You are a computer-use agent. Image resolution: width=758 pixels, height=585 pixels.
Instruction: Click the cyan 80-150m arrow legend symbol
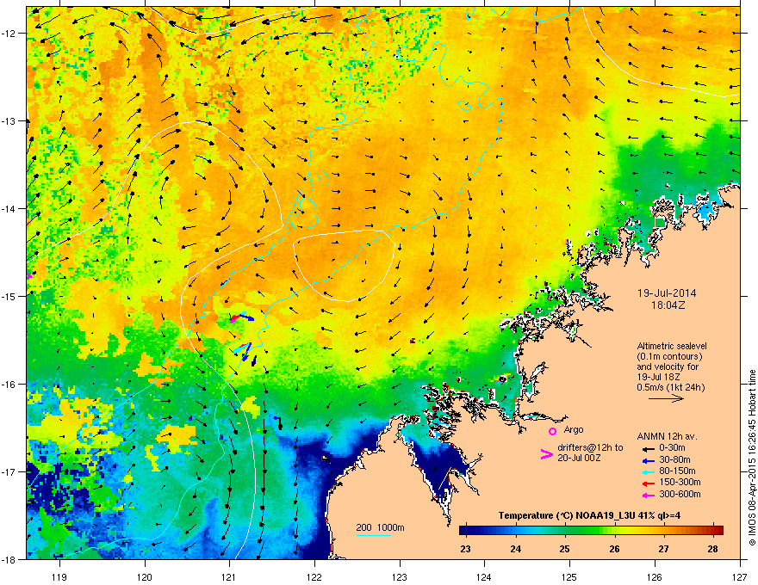tap(649, 471)
